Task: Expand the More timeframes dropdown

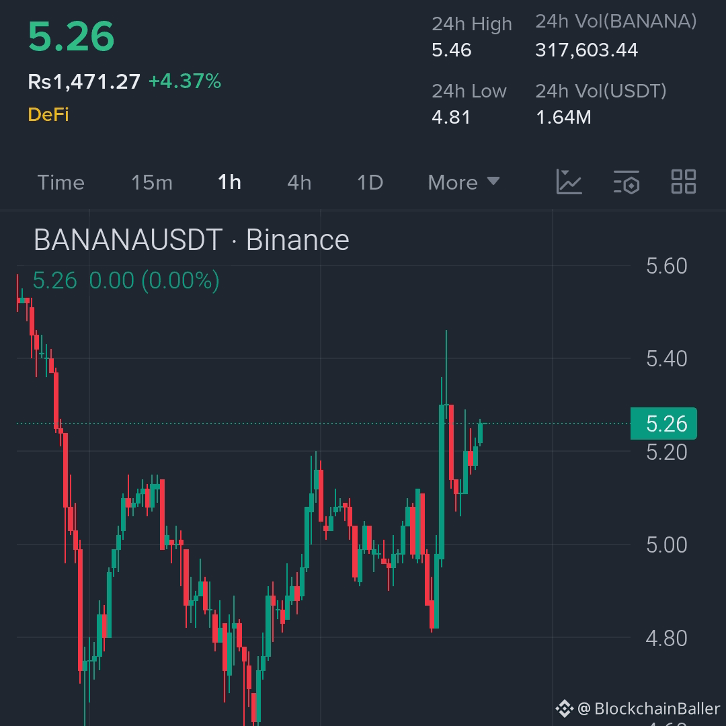Action: (453, 183)
